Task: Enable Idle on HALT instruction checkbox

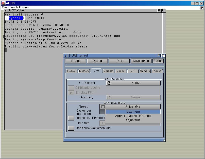Action: (x=71, y=118)
